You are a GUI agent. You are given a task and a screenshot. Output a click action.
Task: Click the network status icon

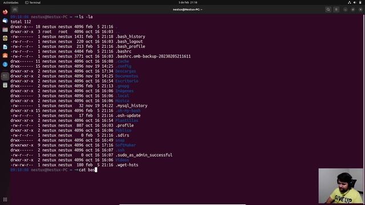(x=350, y=2)
